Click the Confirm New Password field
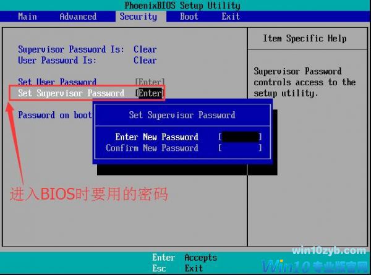This screenshot has width=371, height=275. pyautogui.click(x=240, y=148)
